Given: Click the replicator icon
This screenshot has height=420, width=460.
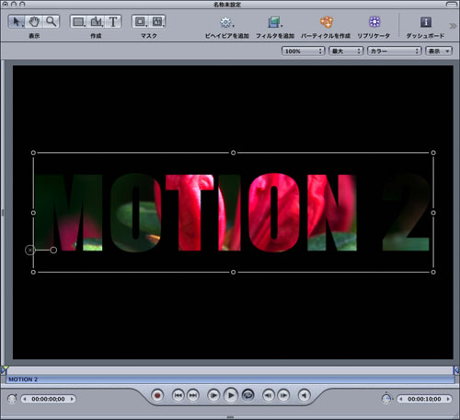Looking at the screenshot, I should (x=374, y=22).
